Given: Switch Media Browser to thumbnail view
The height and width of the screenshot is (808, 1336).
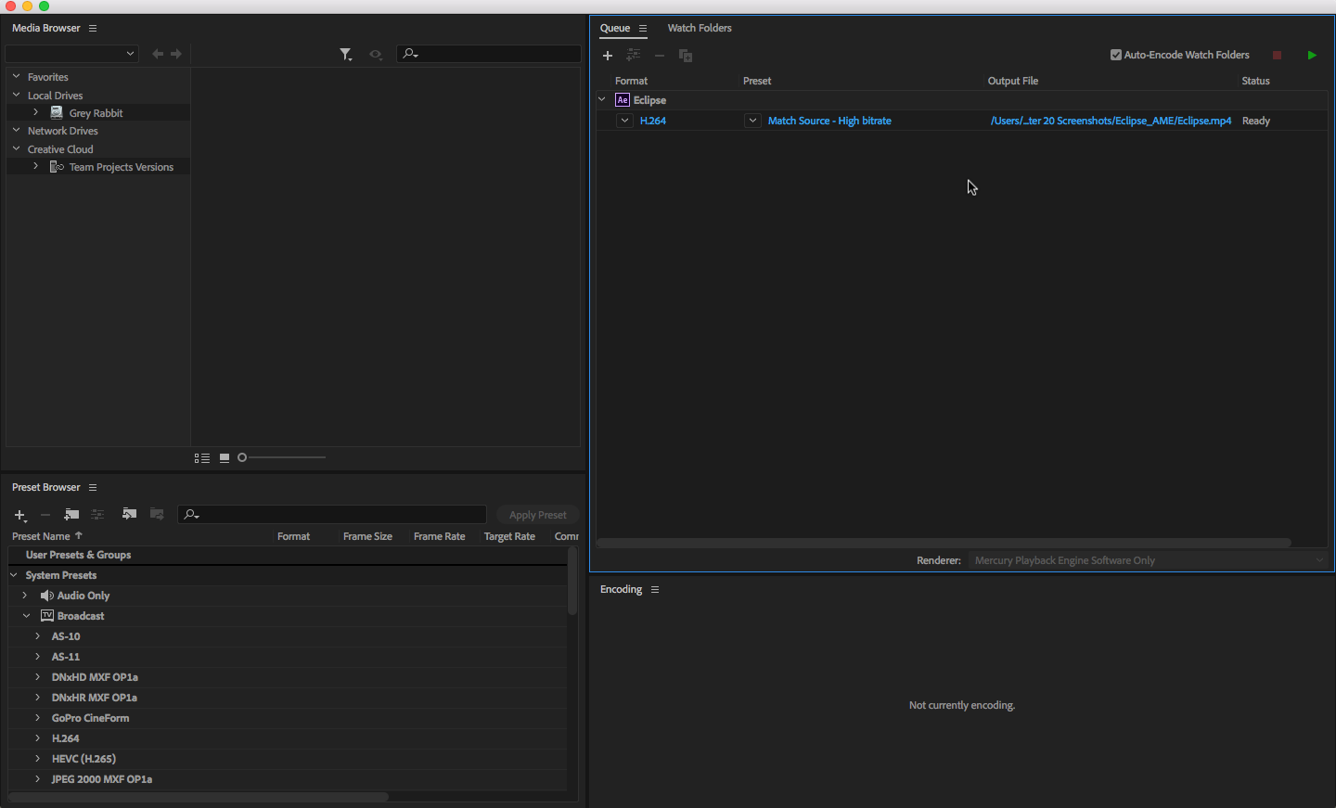Looking at the screenshot, I should click(225, 458).
